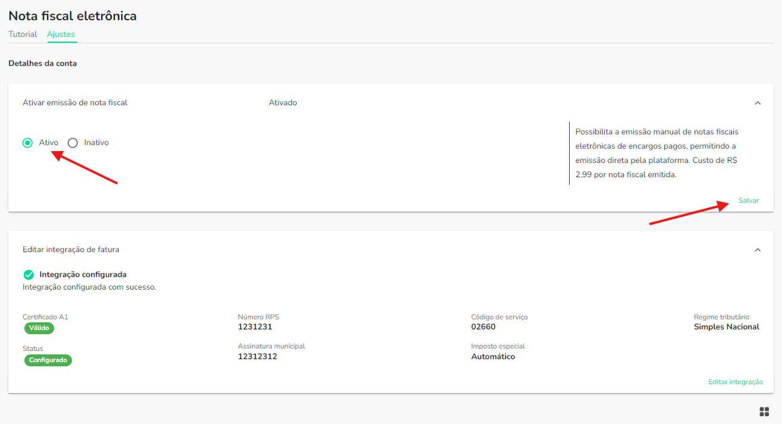The width and height of the screenshot is (782, 424).
Task: Click the Assinatura municipal value 12312312
Action: click(257, 356)
